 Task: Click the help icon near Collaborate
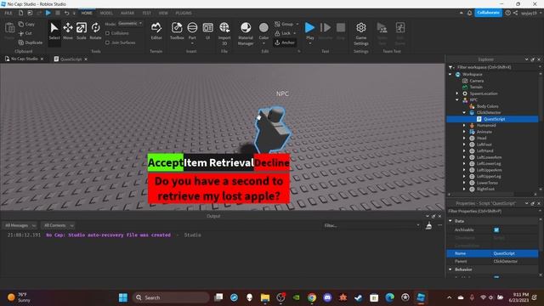pyautogui.click(x=508, y=13)
